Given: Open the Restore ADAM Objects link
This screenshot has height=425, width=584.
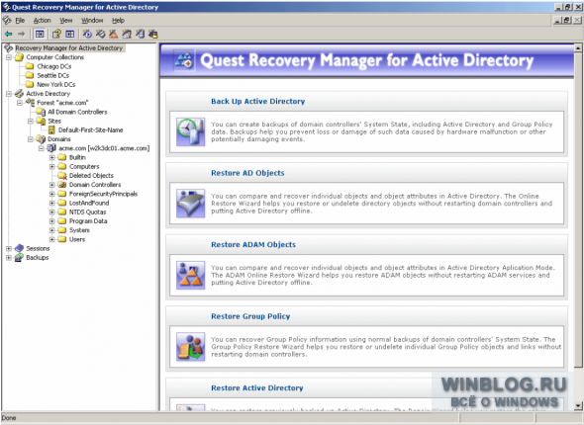Looking at the screenshot, I should click(253, 245).
